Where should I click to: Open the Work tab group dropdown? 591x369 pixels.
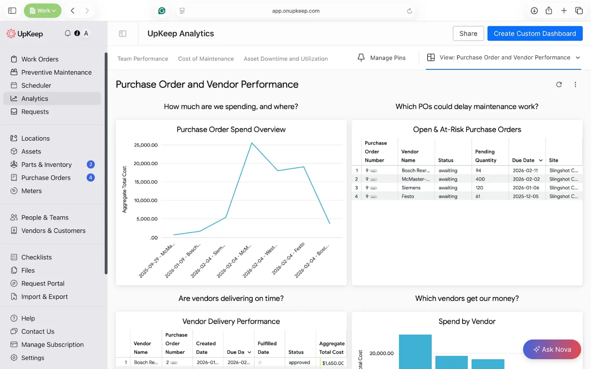coord(42,11)
